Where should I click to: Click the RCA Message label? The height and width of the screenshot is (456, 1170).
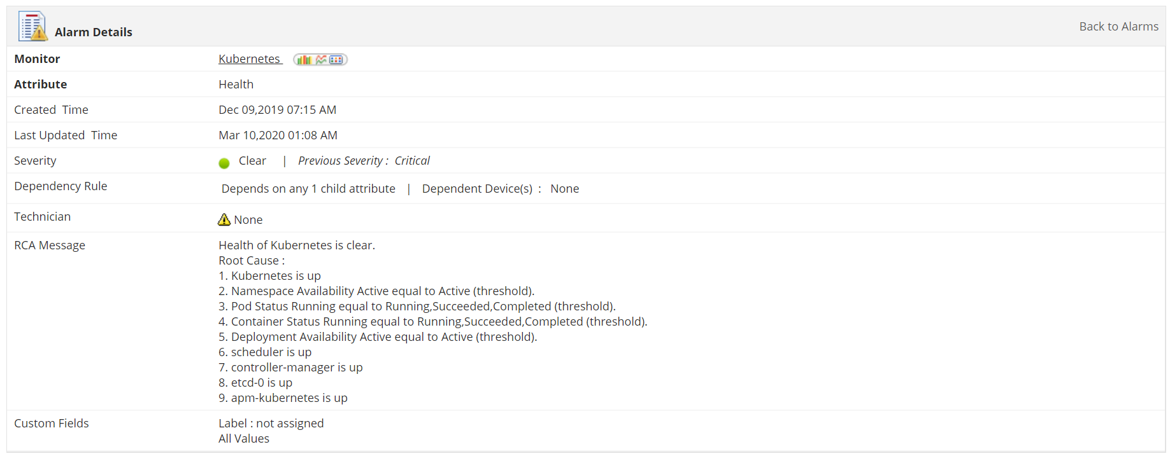pos(50,245)
